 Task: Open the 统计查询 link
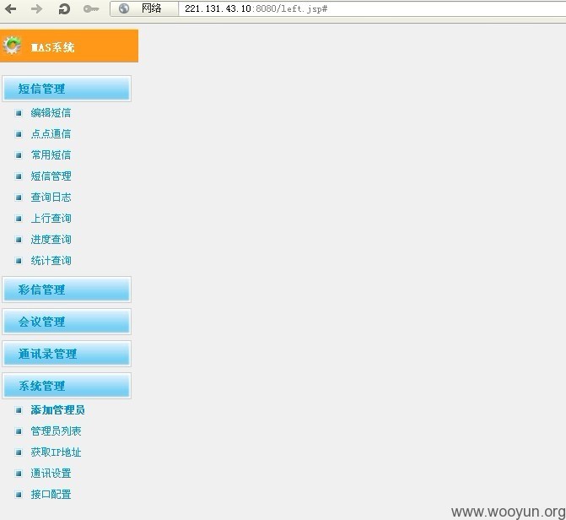click(51, 261)
